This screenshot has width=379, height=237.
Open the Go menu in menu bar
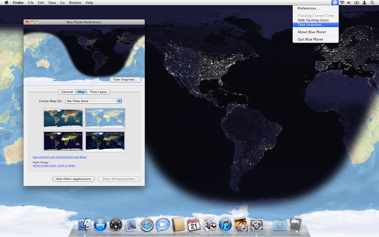click(x=63, y=3)
